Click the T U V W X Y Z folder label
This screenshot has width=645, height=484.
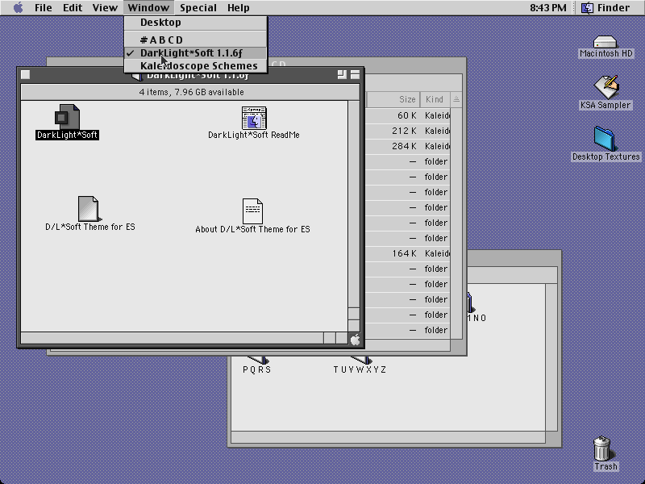coord(360,369)
